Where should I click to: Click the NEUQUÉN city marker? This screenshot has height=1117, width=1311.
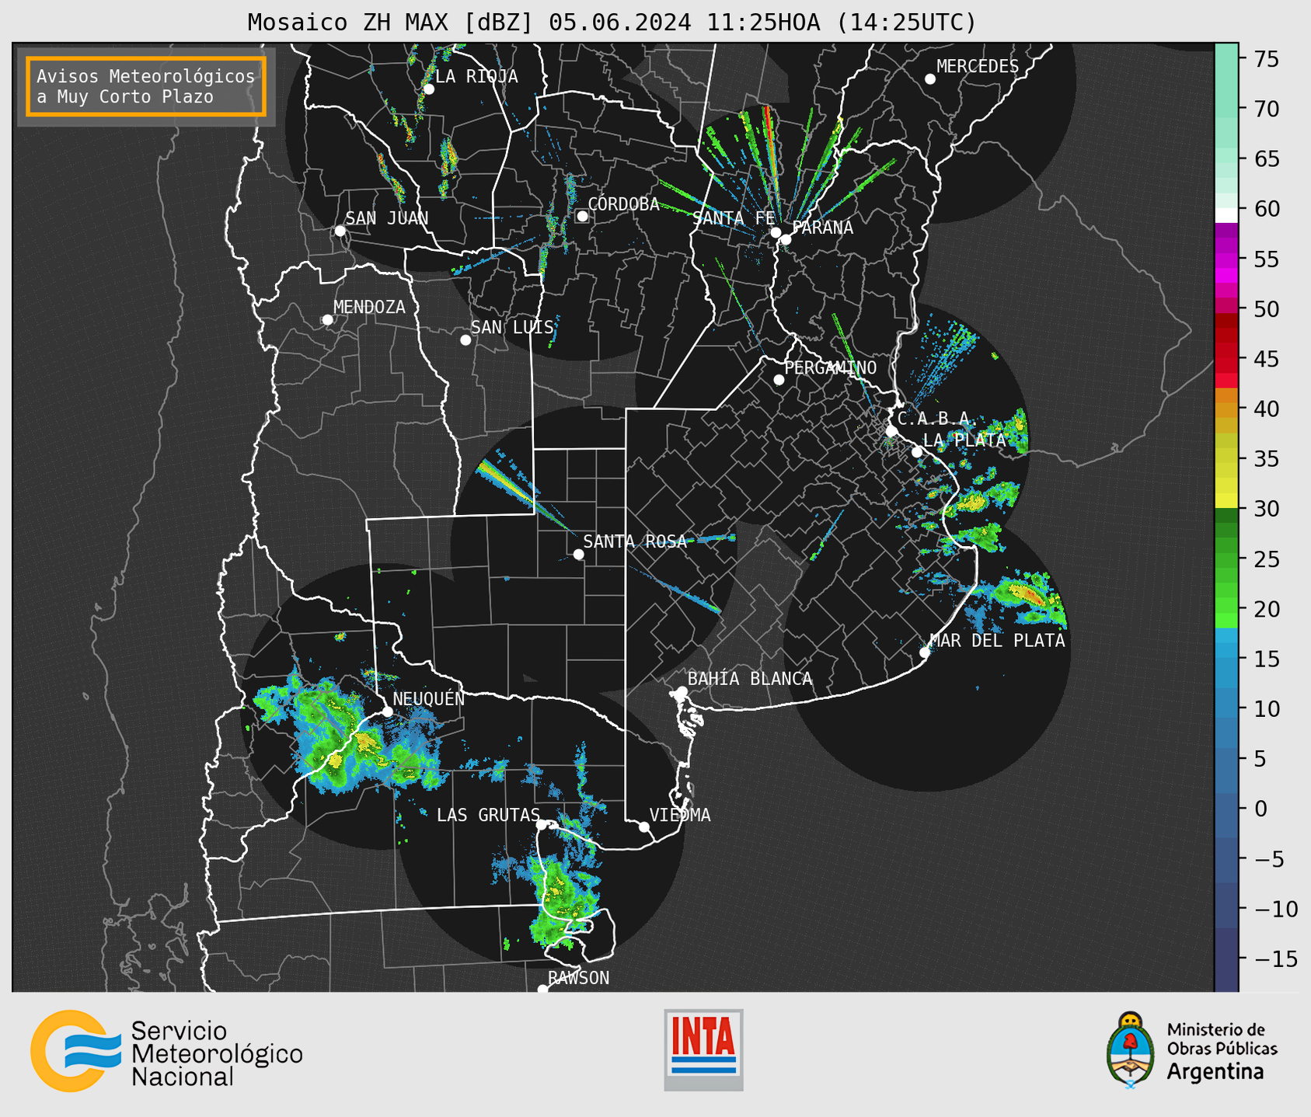[x=387, y=712]
